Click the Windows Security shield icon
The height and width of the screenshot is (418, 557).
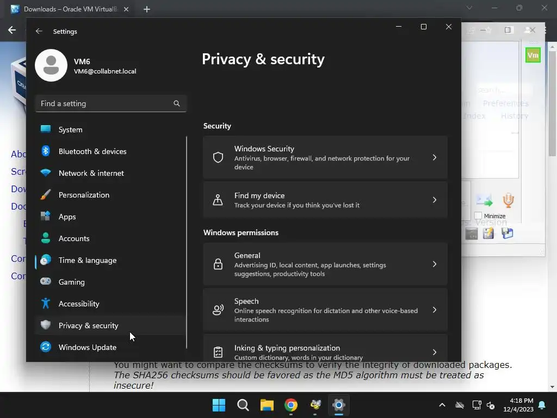(x=218, y=157)
